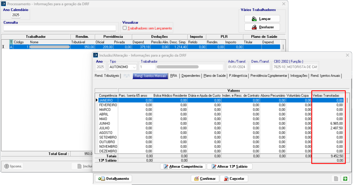Image resolution: width=353 pixels, height=185 pixels.
Task: Click the green arrow exit icon
Action: coord(344,178)
